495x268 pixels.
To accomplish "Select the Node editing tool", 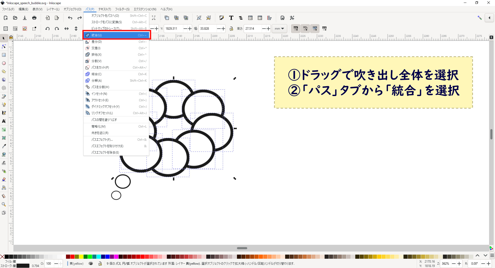I will [4, 46].
